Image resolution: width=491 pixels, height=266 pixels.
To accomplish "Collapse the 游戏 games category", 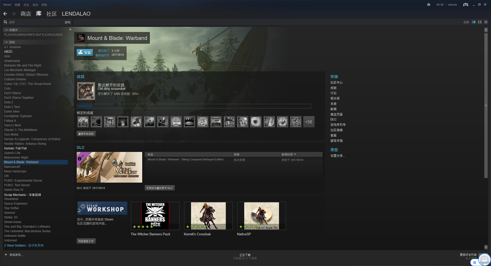I will tap(6, 42).
